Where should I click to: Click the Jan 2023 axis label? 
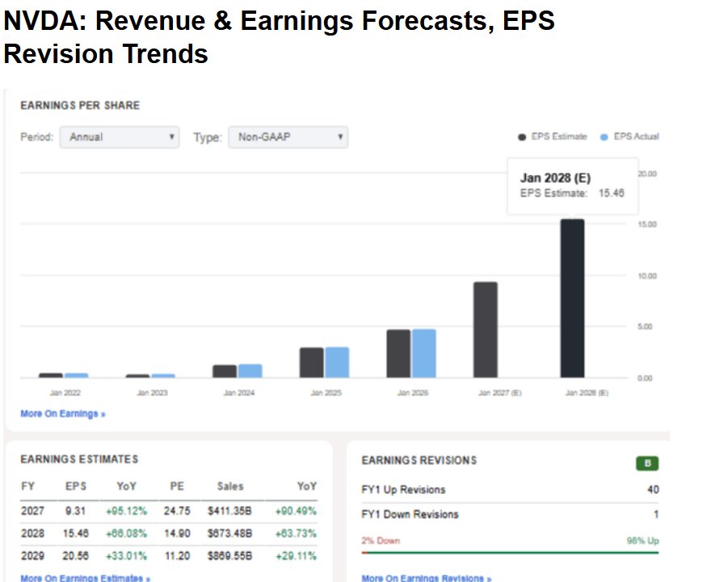coord(153,393)
